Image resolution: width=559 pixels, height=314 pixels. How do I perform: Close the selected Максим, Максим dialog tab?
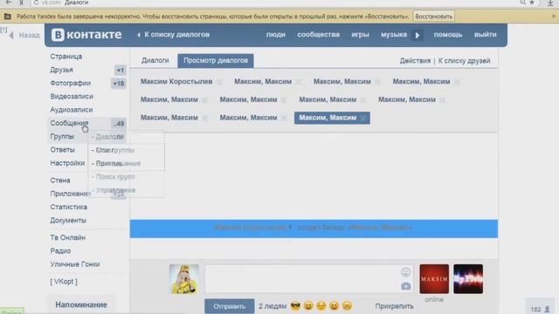click(x=363, y=119)
